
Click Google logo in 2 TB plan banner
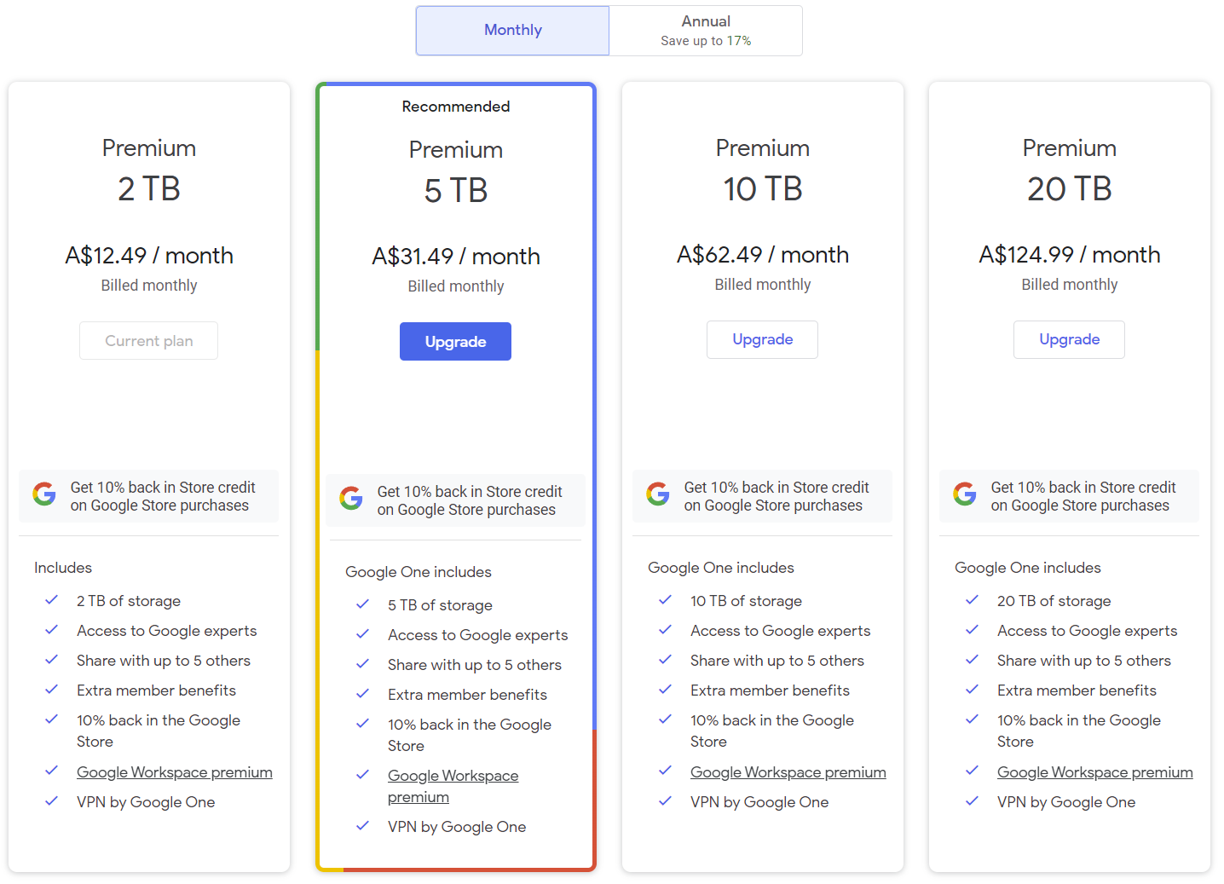pos(44,494)
